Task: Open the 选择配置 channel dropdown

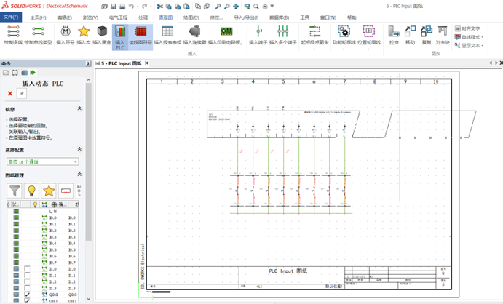Action: [42, 161]
